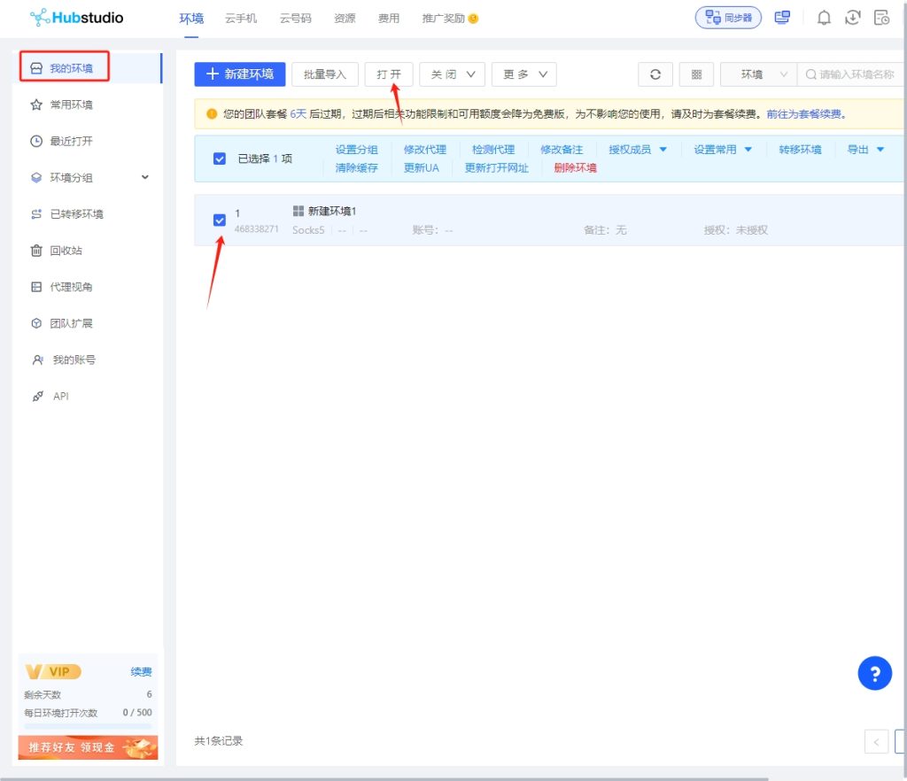
Task: Uncheck the 新建环境1 row checkbox
Action: pyautogui.click(x=220, y=220)
